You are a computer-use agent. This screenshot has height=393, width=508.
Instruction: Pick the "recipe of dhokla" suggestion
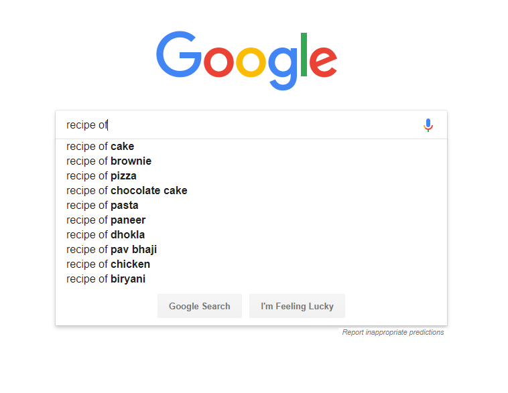[106, 235]
